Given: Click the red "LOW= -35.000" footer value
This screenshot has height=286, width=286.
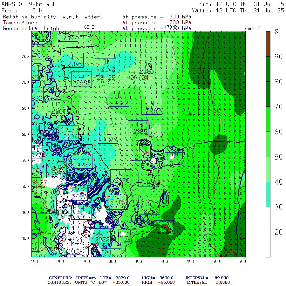Looking at the screenshot, I should [x=114, y=283].
